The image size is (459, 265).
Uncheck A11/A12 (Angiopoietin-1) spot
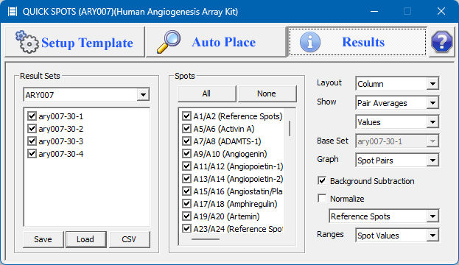(186, 166)
